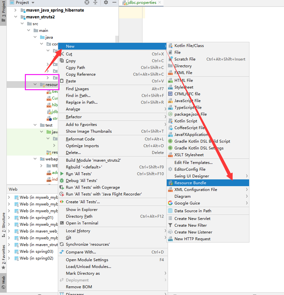The height and width of the screenshot is (295, 284).
Task: Click the CFML/CFC file icon
Action: 170,94
